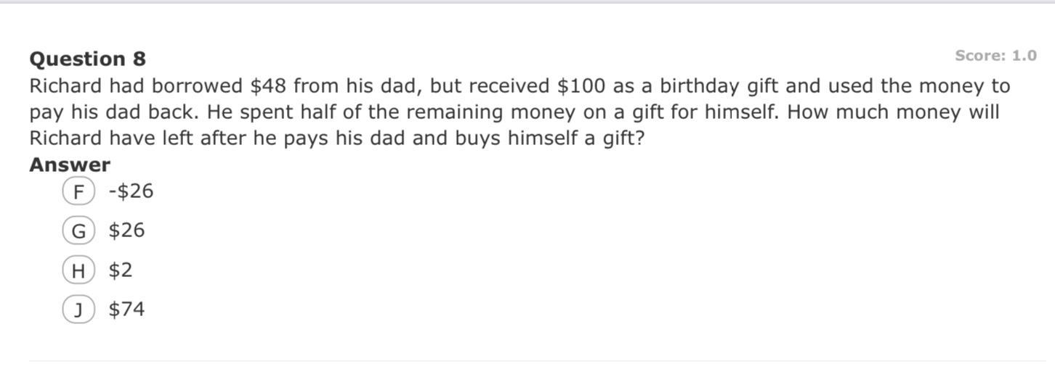Click the $26 text beside option G
1055x369 pixels.
pyautogui.click(x=126, y=231)
